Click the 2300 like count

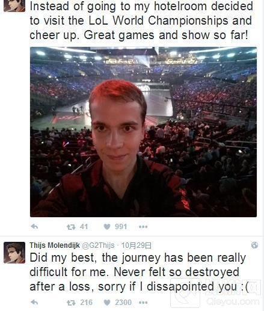(123, 303)
